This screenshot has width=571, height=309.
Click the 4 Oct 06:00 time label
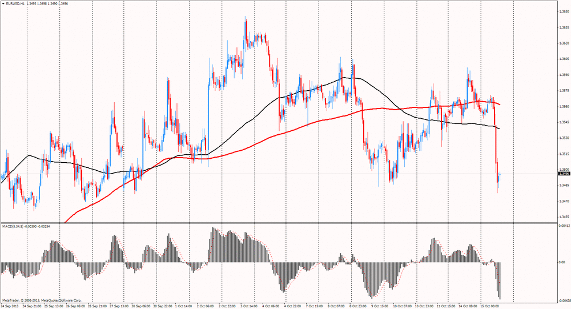point(271,306)
